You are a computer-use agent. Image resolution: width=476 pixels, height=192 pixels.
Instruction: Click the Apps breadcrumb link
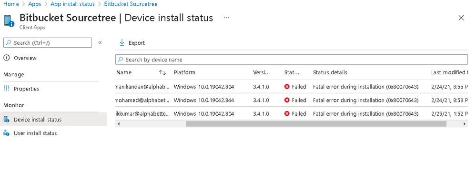click(x=35, y=4)
